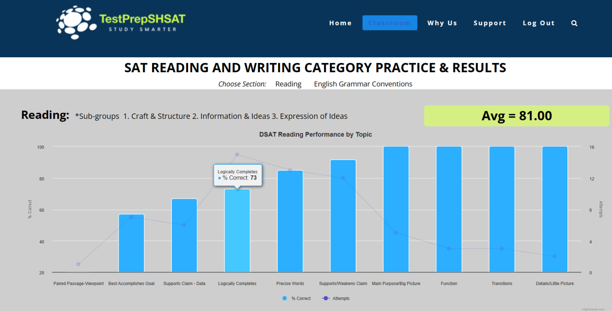Click Log Out

[539, 23]
